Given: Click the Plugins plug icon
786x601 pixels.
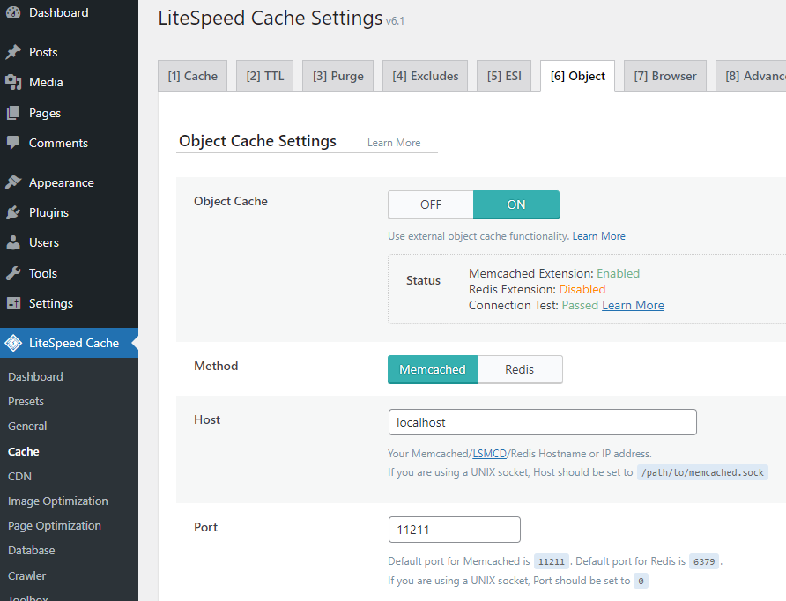Looking at the screenshot, I should [x=13, y=212].
